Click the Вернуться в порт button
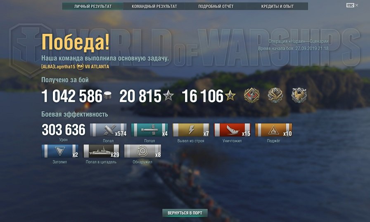Screen dimensions: 370x222 [185, 213]
